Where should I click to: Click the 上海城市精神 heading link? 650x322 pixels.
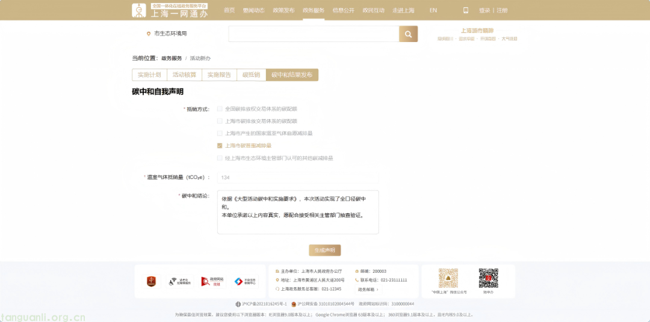coord(477,31)
